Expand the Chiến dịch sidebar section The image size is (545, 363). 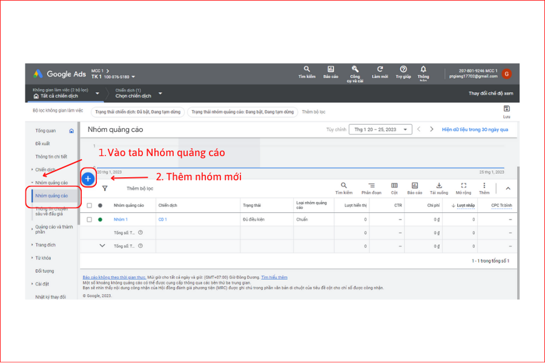pyautogui.click(x=32, y=169)
